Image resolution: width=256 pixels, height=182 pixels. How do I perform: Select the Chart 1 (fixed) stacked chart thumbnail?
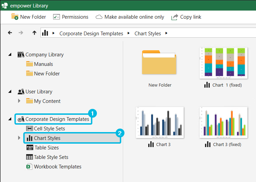point(223,63)
